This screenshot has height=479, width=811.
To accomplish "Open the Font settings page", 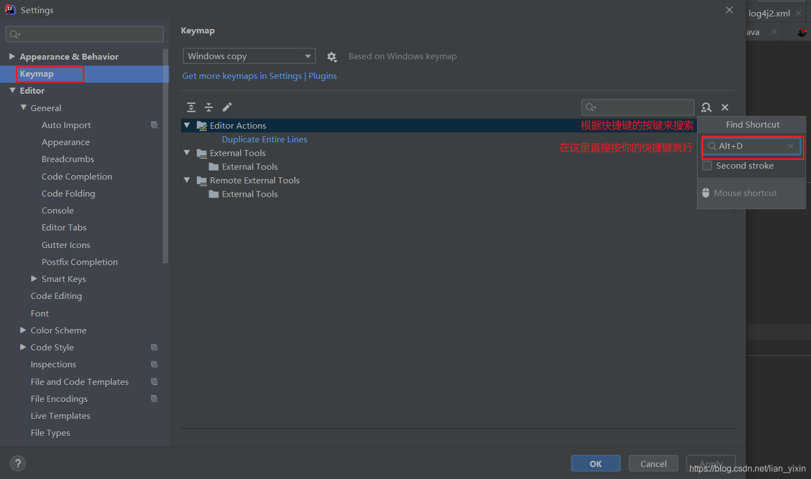I will (39, 313).
